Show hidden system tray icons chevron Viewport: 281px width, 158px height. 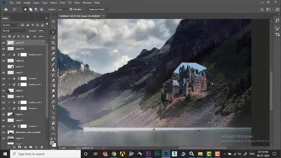pyautogui.click(x=224, y=154)
